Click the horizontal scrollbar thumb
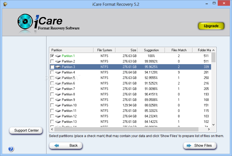 point(126,129)
